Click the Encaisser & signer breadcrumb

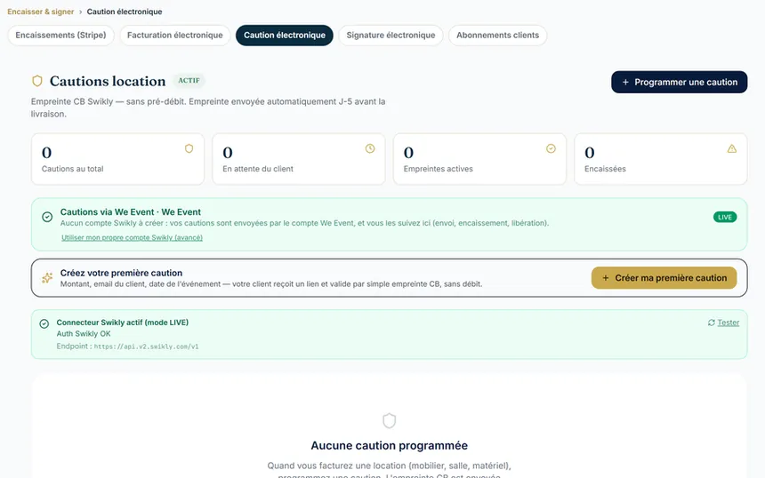(x=41, y=12)
